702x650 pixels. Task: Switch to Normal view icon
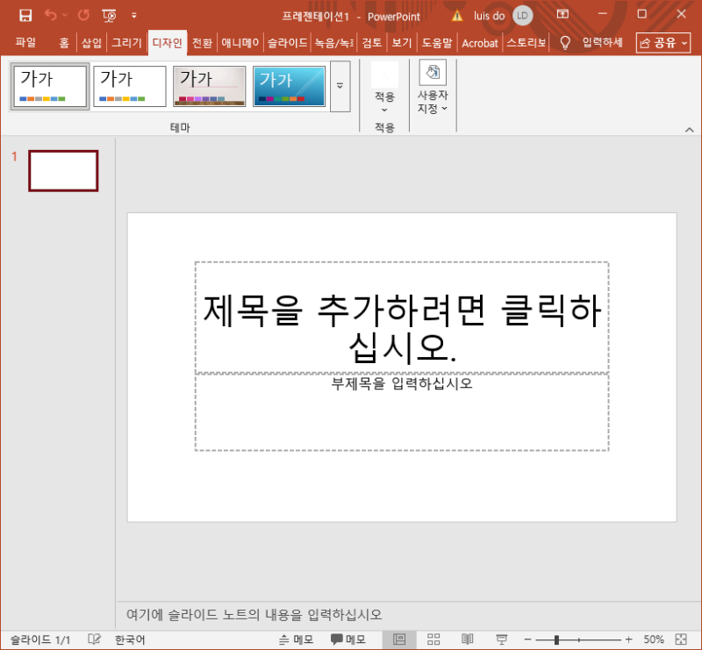[399, 639]
